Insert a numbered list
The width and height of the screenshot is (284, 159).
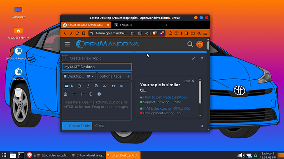[82, 94]
